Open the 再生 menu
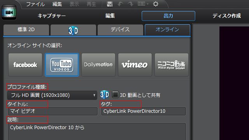The height and width of the screenshot is (140, 249). [x=91, y=4]
